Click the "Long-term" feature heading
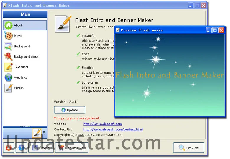Image resolution: width=230 pixels, height=159 pixels. (90, 82)
